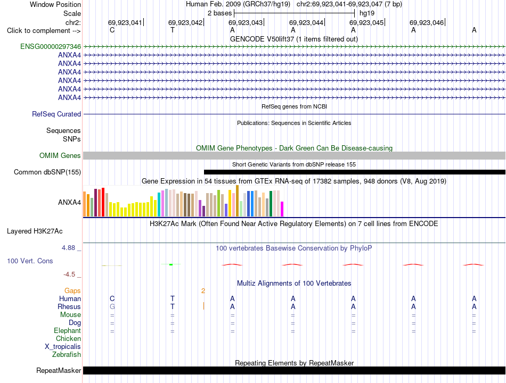Viewport: 506px width, 383px height.
Task: Click the black Common dbSNP variant bar
Action: tap(355, 172)
